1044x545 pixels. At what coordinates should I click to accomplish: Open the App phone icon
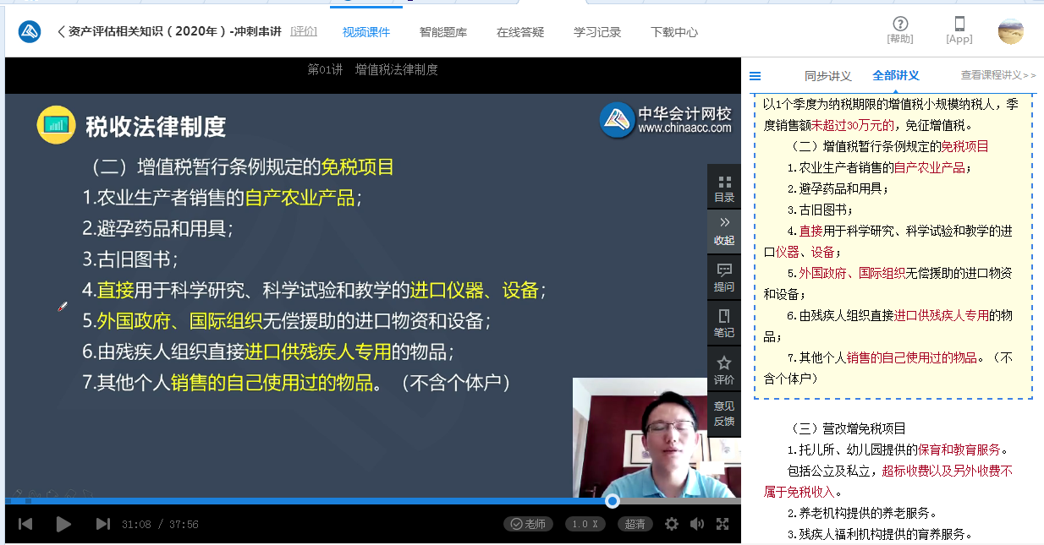pyautogui.click(x=959, y=30)
